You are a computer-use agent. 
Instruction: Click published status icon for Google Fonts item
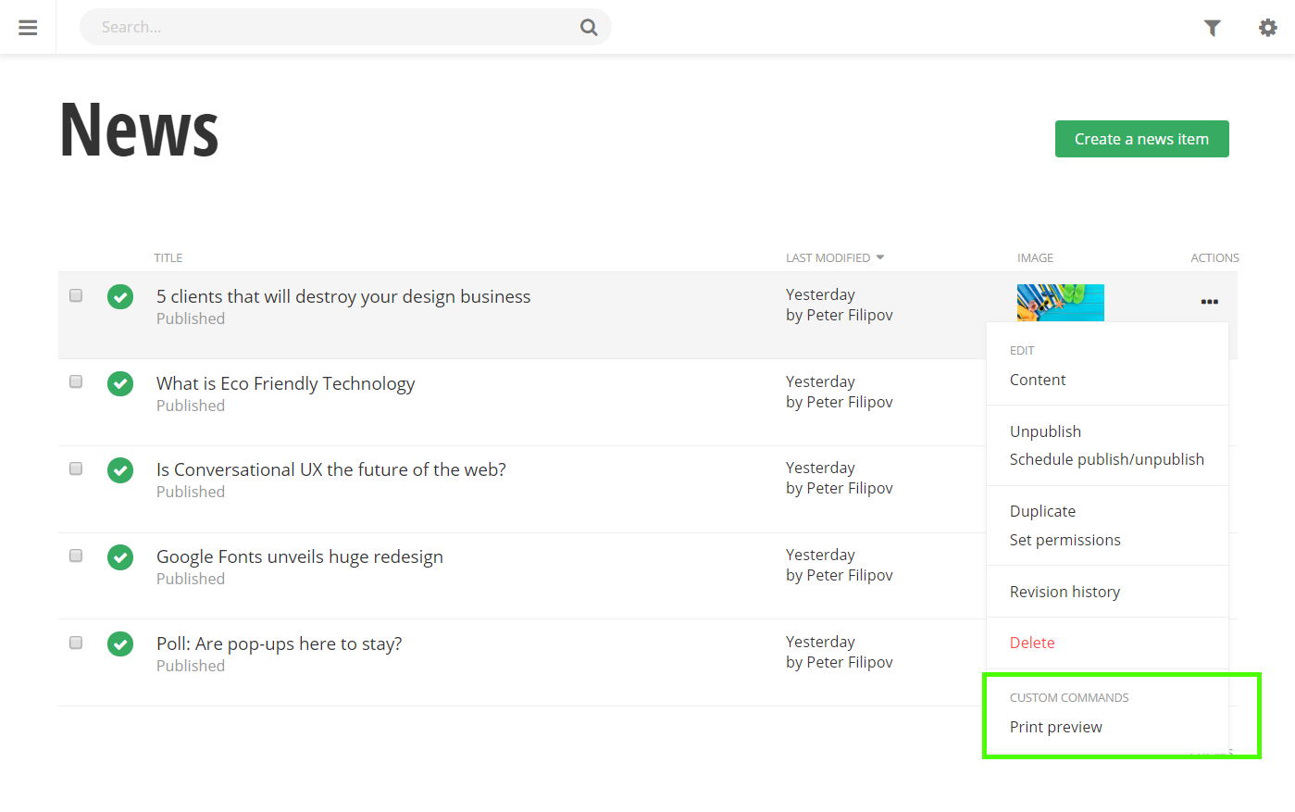(x=120, y=557)
